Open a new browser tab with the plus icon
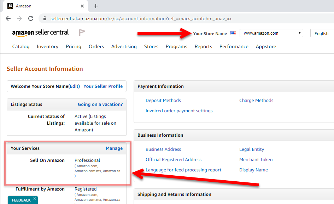This screenshot has height=204, width=334. (x=95, y=6)
